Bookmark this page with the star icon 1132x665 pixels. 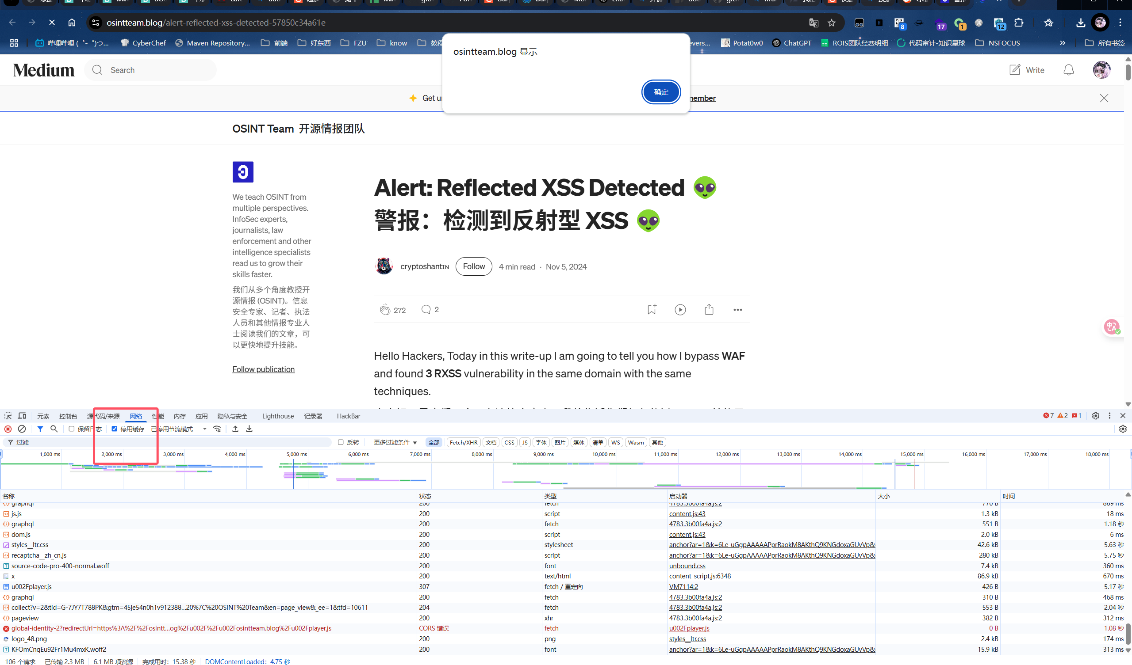[x=832, y=23]
